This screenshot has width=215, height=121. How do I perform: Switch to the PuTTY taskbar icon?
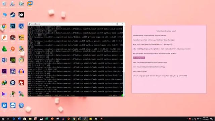85,119
